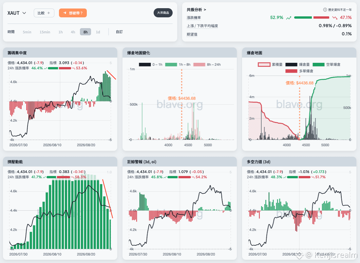Click the 52.9% rise probability value
Viewport: 360px width, 263px height.
(x=277, y=18)
